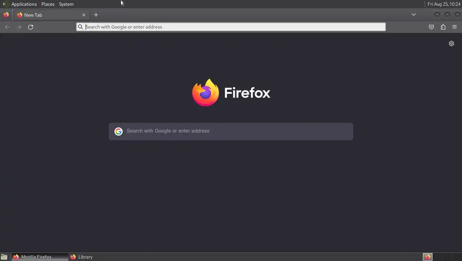Select Mozilla Firefox taskbar button
This screenshot has height=261, width=462.
click(x=40, y=257)
